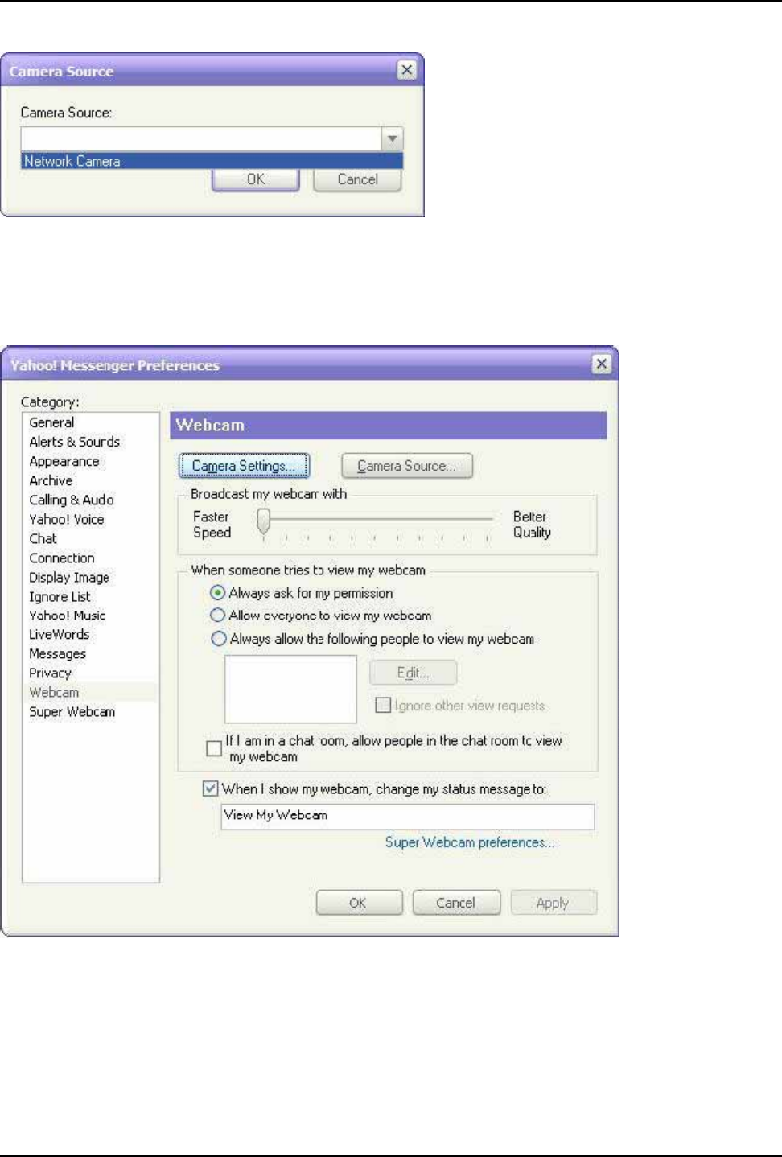This screenshot has width=782, height=1157.
Task: Click the View My Webcam text field
Action: point(408,817)
